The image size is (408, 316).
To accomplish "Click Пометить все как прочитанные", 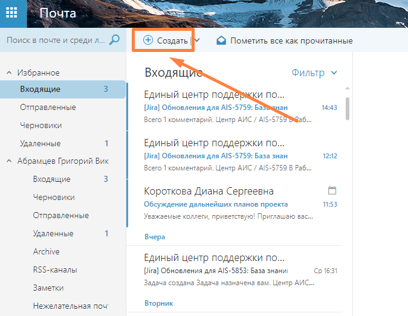I will pyautogui.click(x=291, y=40).
